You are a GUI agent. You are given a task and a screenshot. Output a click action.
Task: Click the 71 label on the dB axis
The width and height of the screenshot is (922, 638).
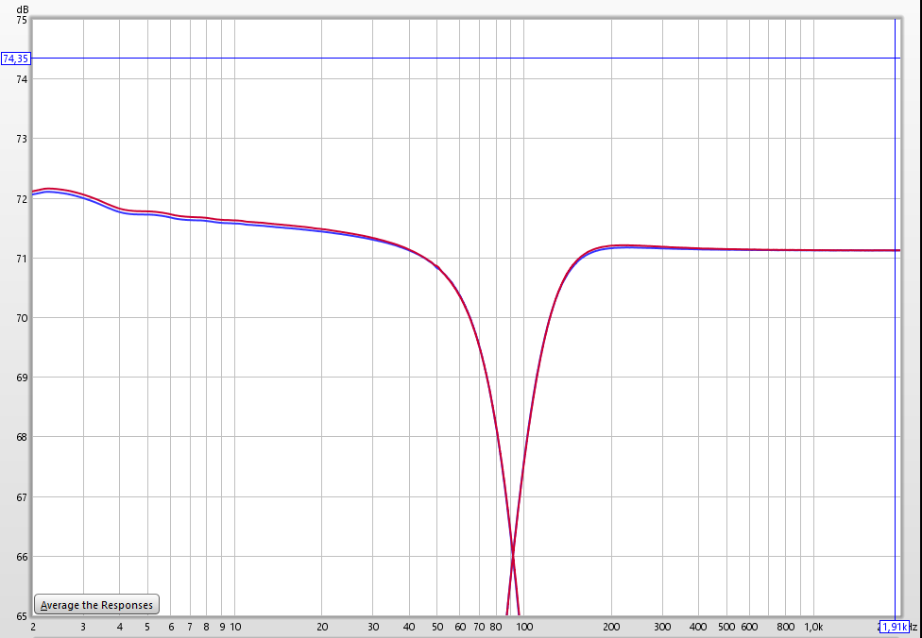[23, 259]
